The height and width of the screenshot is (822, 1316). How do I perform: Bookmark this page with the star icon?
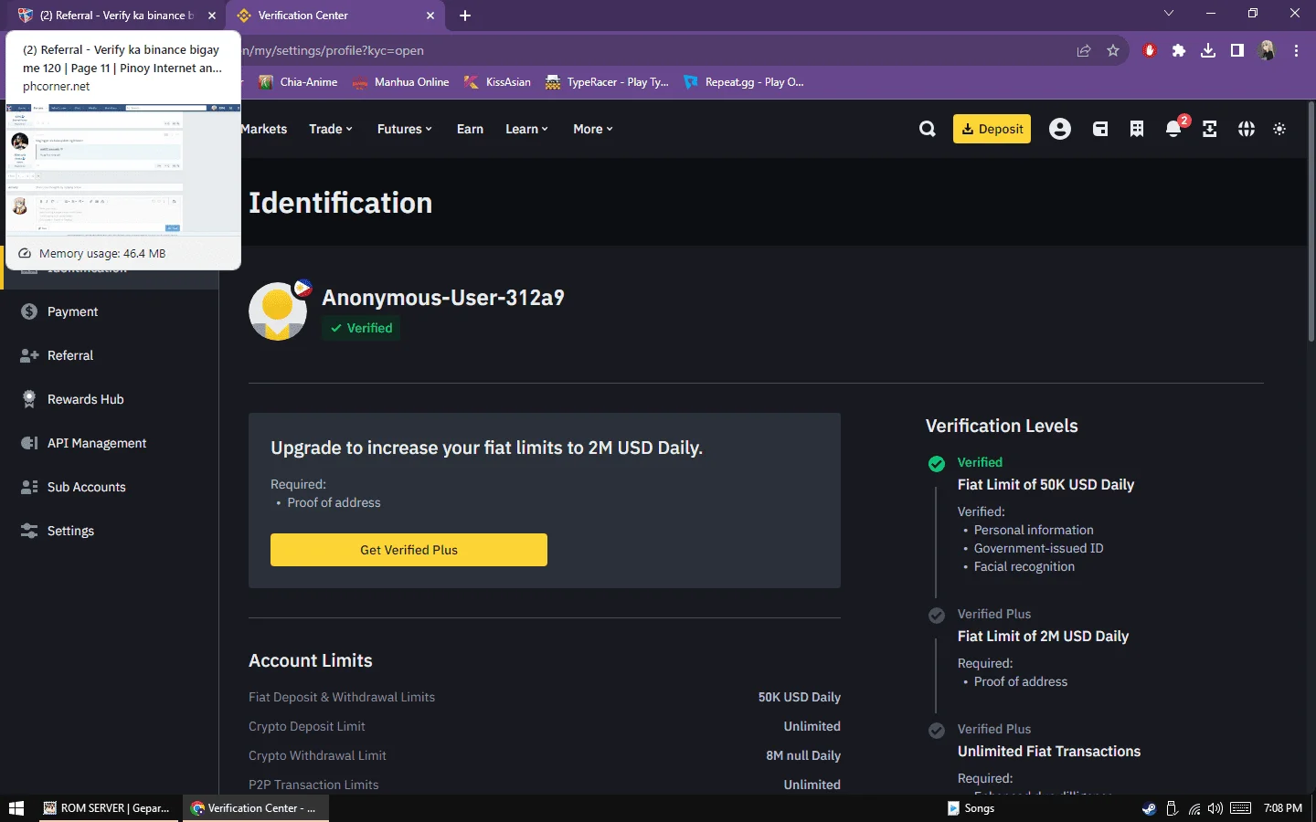click(1113, 50)
